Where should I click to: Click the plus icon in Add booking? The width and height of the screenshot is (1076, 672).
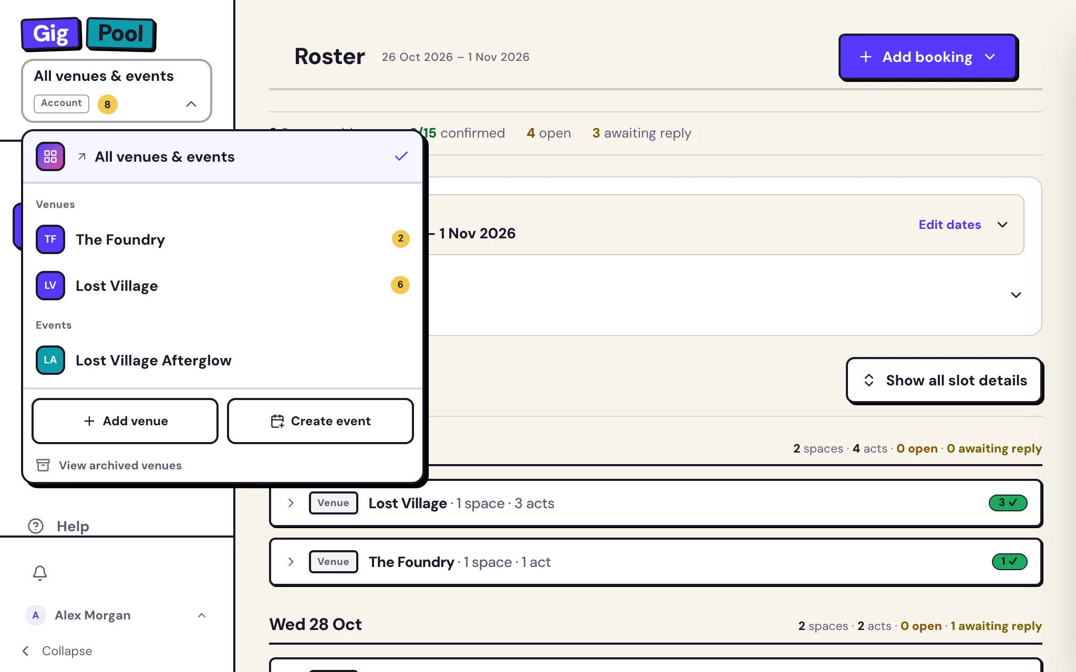click(866, 57)
